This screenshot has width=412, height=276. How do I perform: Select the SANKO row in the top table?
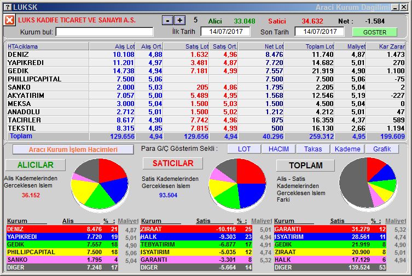coord(206,87)
